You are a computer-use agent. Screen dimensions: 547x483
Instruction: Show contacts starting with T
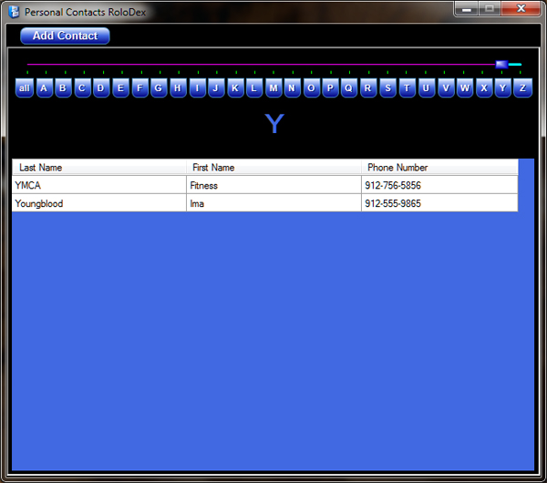click(407, 87)
